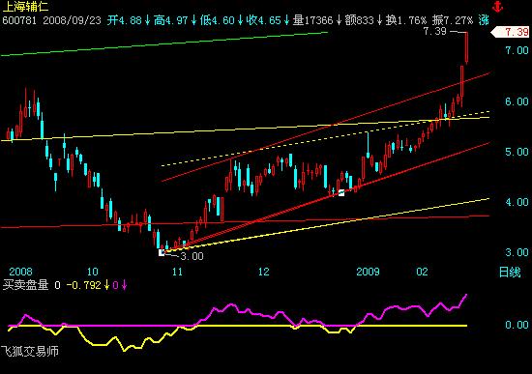Click the white marker at the 3.00 low

click(162, 252)
